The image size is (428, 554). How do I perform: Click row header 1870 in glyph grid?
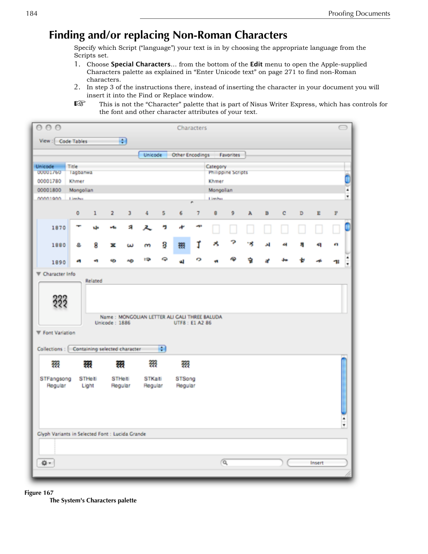coord(59,228)
